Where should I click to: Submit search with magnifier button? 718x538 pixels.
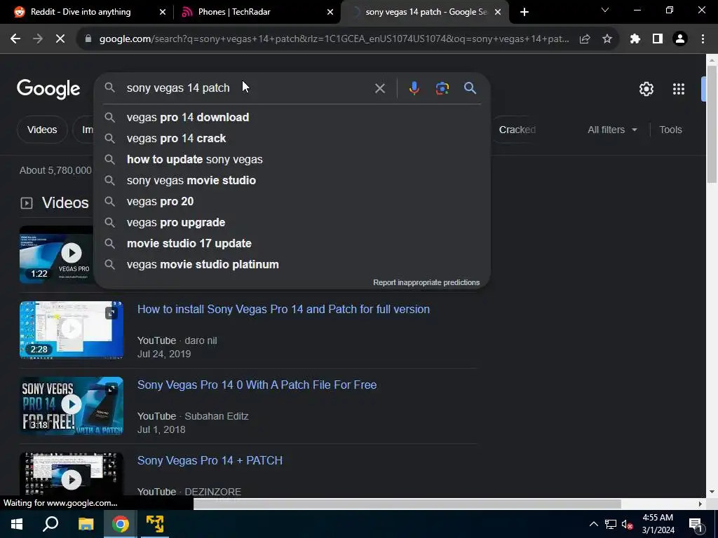click(470, 88)
